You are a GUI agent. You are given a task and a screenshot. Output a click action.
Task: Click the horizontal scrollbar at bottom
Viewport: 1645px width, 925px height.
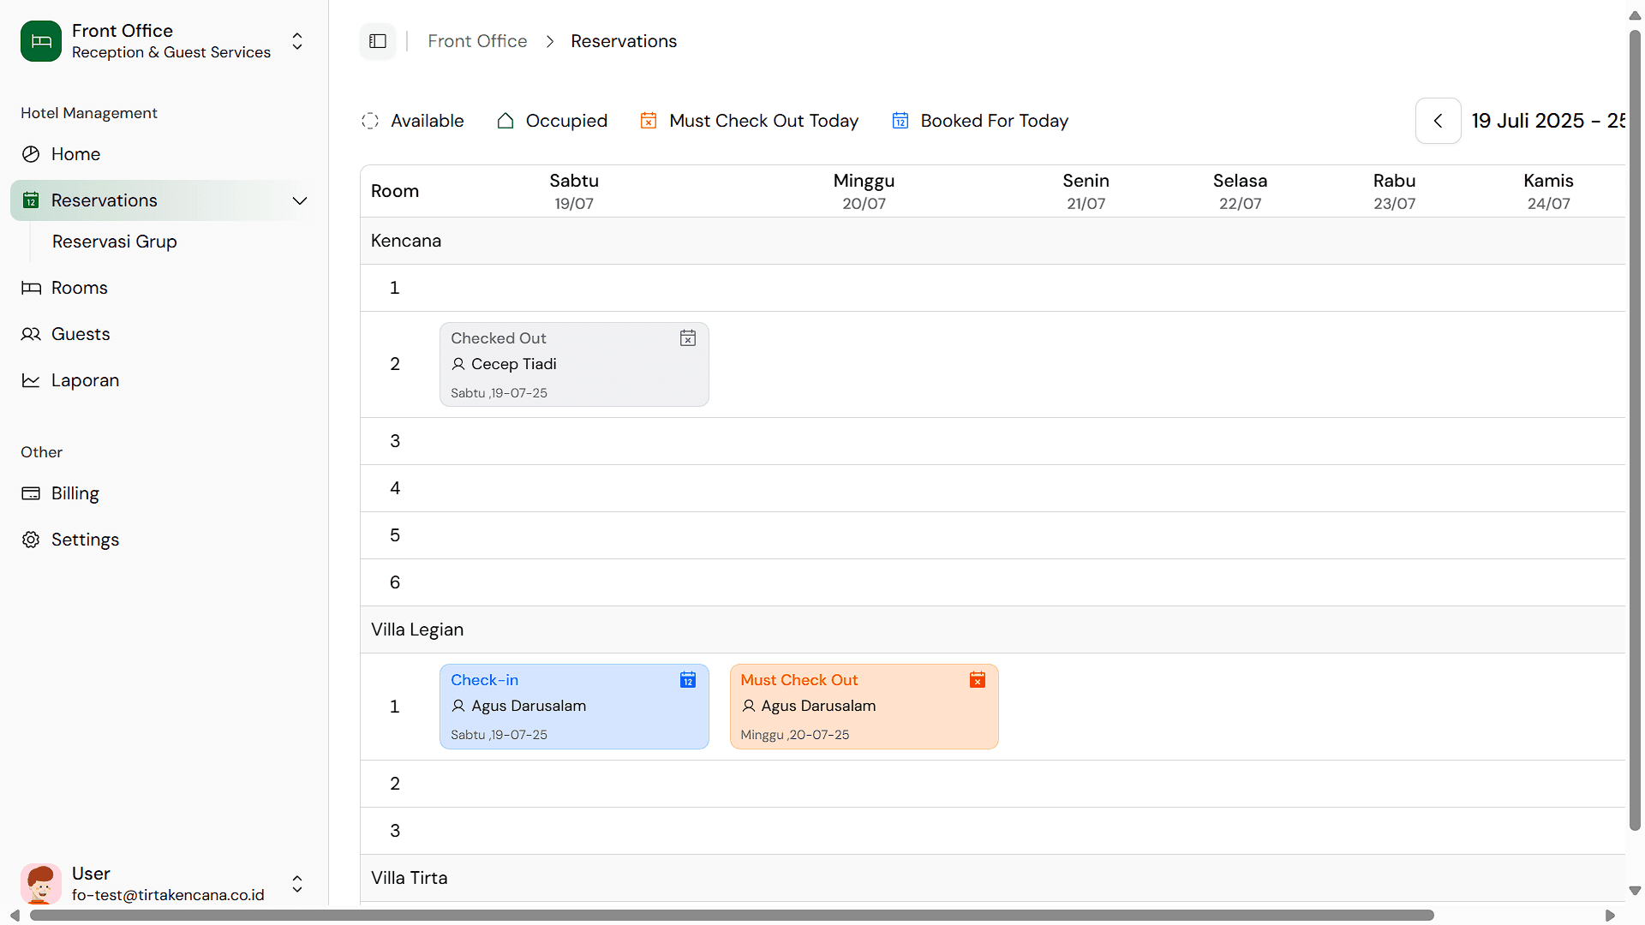[732, 915]
